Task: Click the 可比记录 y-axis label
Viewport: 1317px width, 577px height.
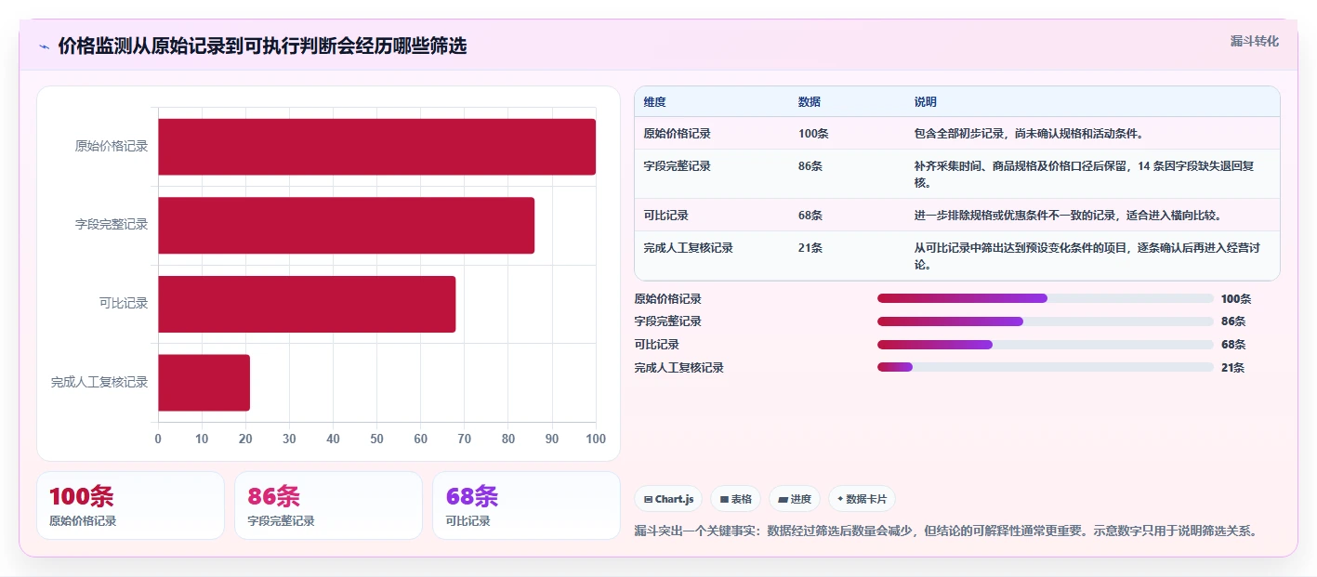Action: (x=124, y=303)
